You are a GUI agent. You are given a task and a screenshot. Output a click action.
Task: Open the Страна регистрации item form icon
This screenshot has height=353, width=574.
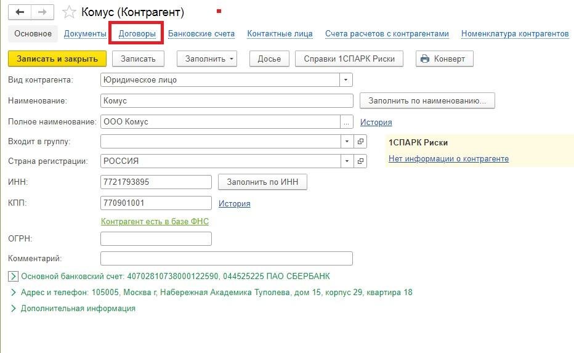[x=360, y=161]
